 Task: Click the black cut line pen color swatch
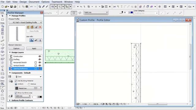[x=40, y=97]
